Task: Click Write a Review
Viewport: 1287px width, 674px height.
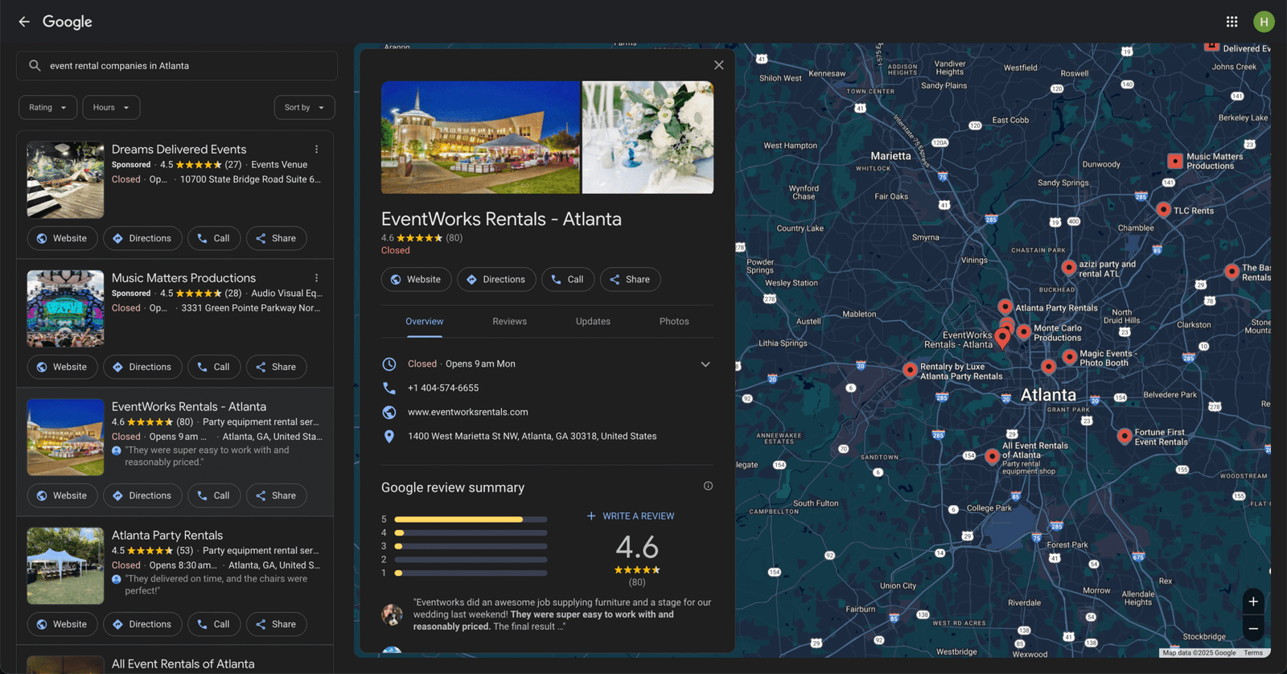Action: point(631,516)
